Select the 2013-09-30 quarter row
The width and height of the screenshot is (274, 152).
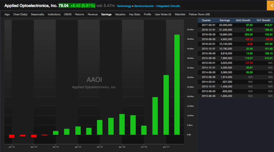pos(236,91)
